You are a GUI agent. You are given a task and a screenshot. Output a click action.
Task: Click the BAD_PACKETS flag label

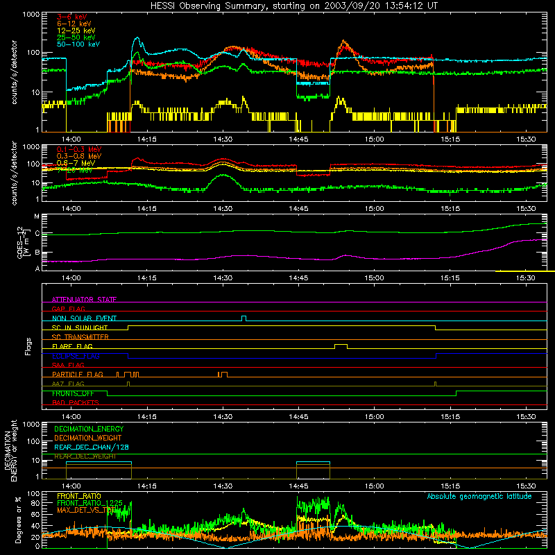point(76,402)
